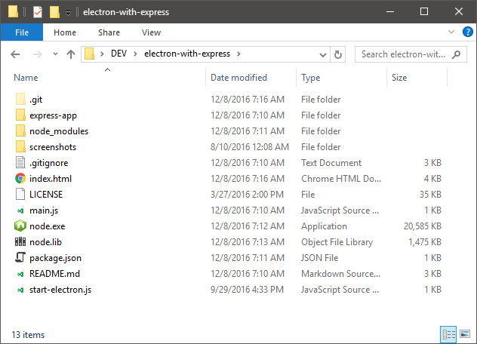Select the start-electron.js file name

tap(60, 290)
